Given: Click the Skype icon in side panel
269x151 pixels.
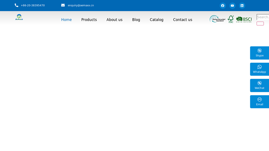Looking at the screenshot, I should [x=259, y=51].
